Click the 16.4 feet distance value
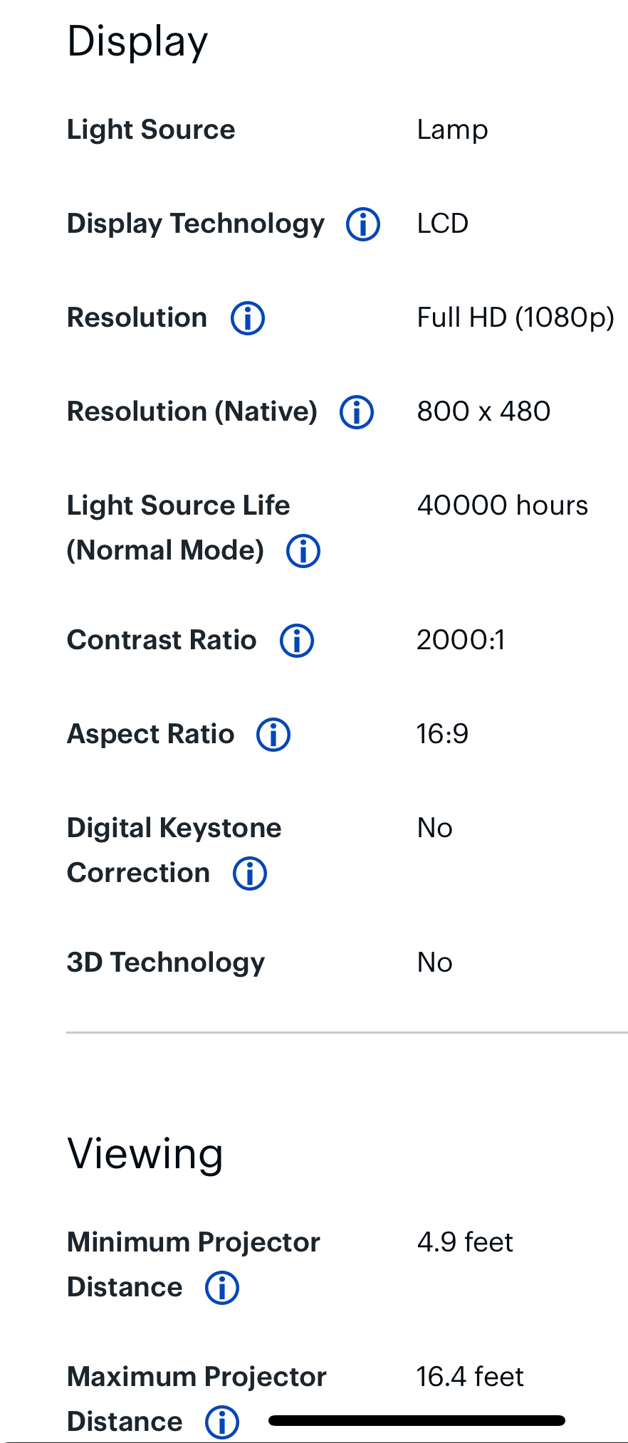The image size is (628, 1443). 470,1377
